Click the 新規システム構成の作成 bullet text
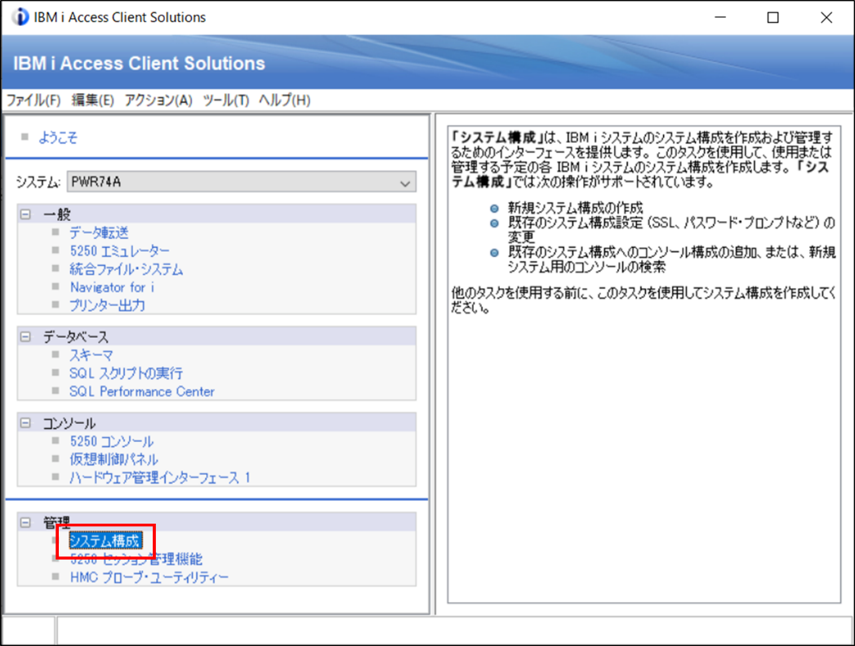Image resolution: width=855 pixels, height=646 pixels. [575, 207]
